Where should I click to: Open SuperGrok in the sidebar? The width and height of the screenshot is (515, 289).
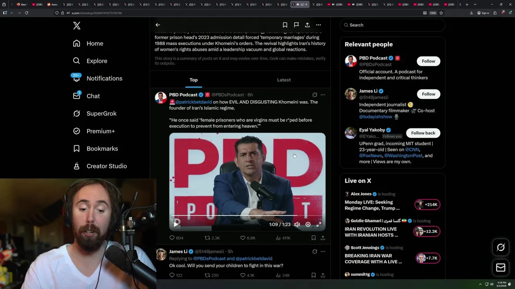95,114
